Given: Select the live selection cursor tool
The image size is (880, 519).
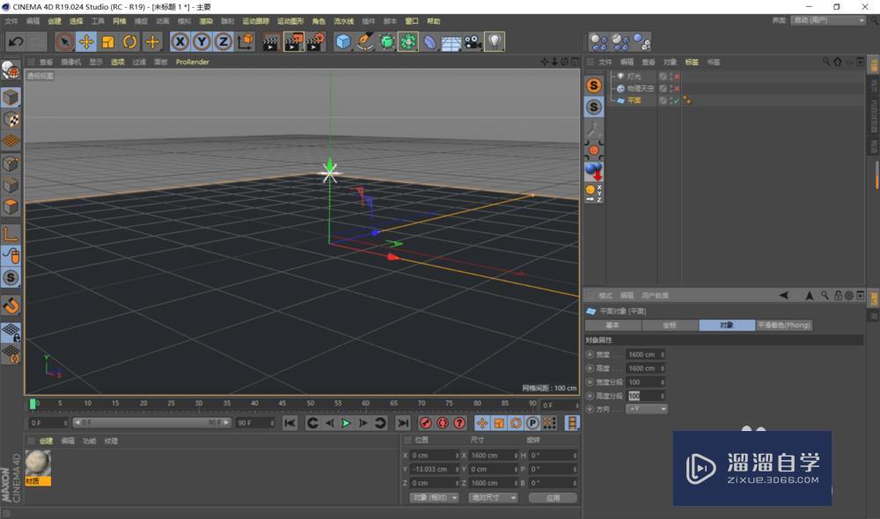Looking at the screenshot, I should (64, 41).
